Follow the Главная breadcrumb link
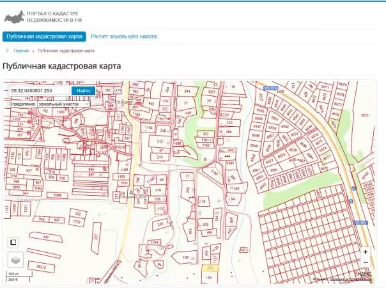386x288 pixels. coord(21,51)
